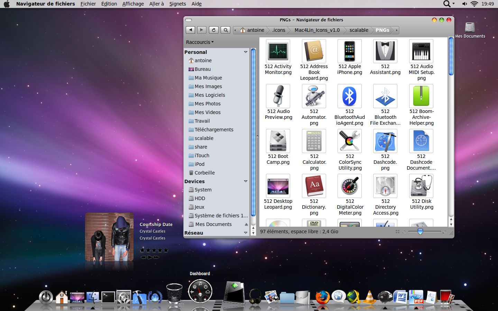Select the 512 Dashcode.png icon
This screenshot has height=311, width=498.
(385, 141)
